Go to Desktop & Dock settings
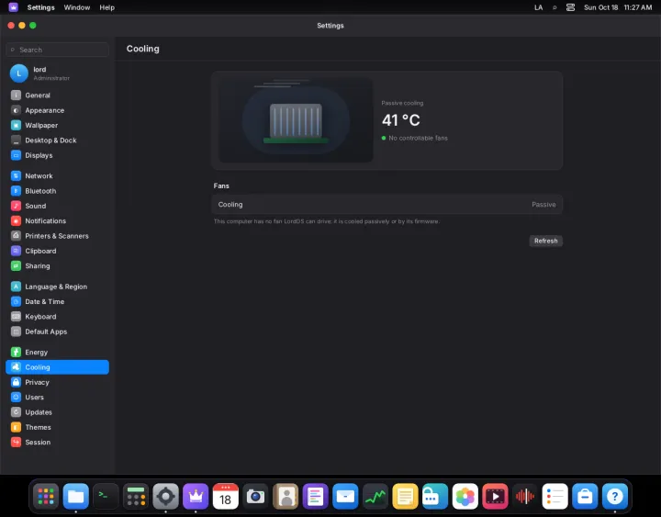 [57, 140]
